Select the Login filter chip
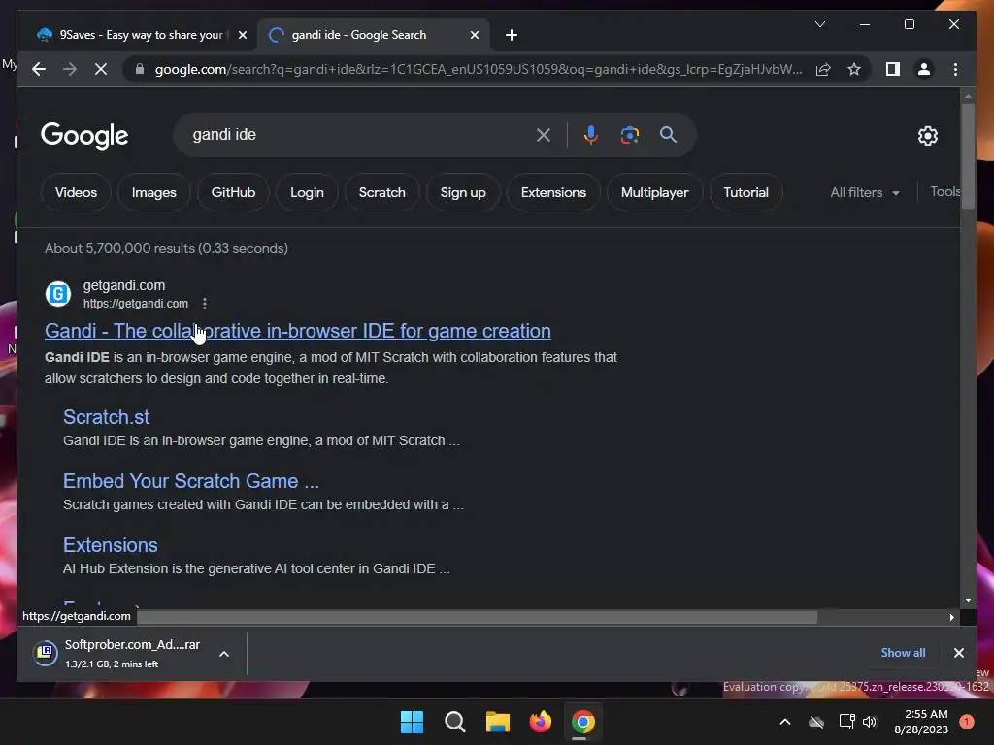This screenshot has height=745, width=994. tap(307, 193)
